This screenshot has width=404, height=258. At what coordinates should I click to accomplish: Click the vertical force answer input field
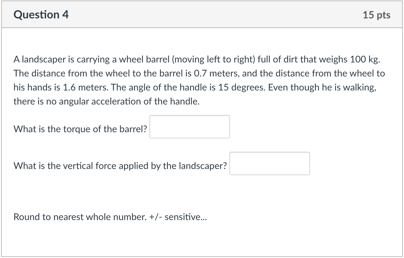tap(269, 163)
